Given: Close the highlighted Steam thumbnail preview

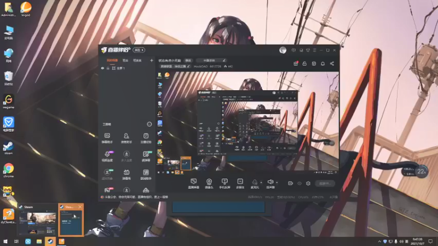Looking at the screenshot, I should pyautogui.click(x=80, y=207).
